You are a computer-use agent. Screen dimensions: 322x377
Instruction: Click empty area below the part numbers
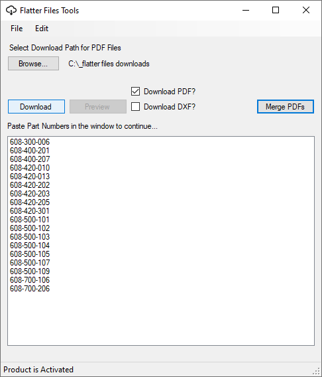pyautogui.click(x=161, y=319)
